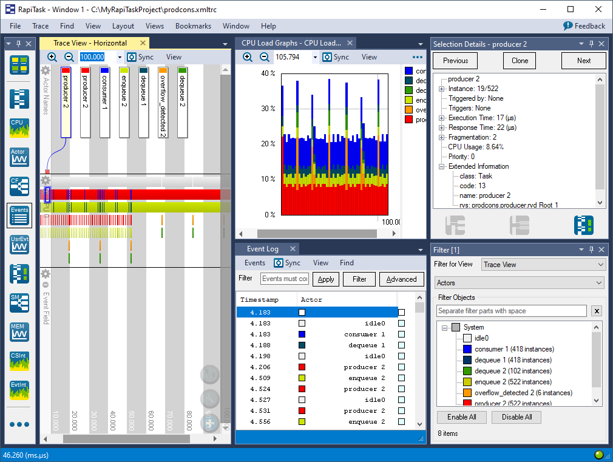Zoom out in CPU Load Graphs panel
613x462 pixels.
point(265,56)
